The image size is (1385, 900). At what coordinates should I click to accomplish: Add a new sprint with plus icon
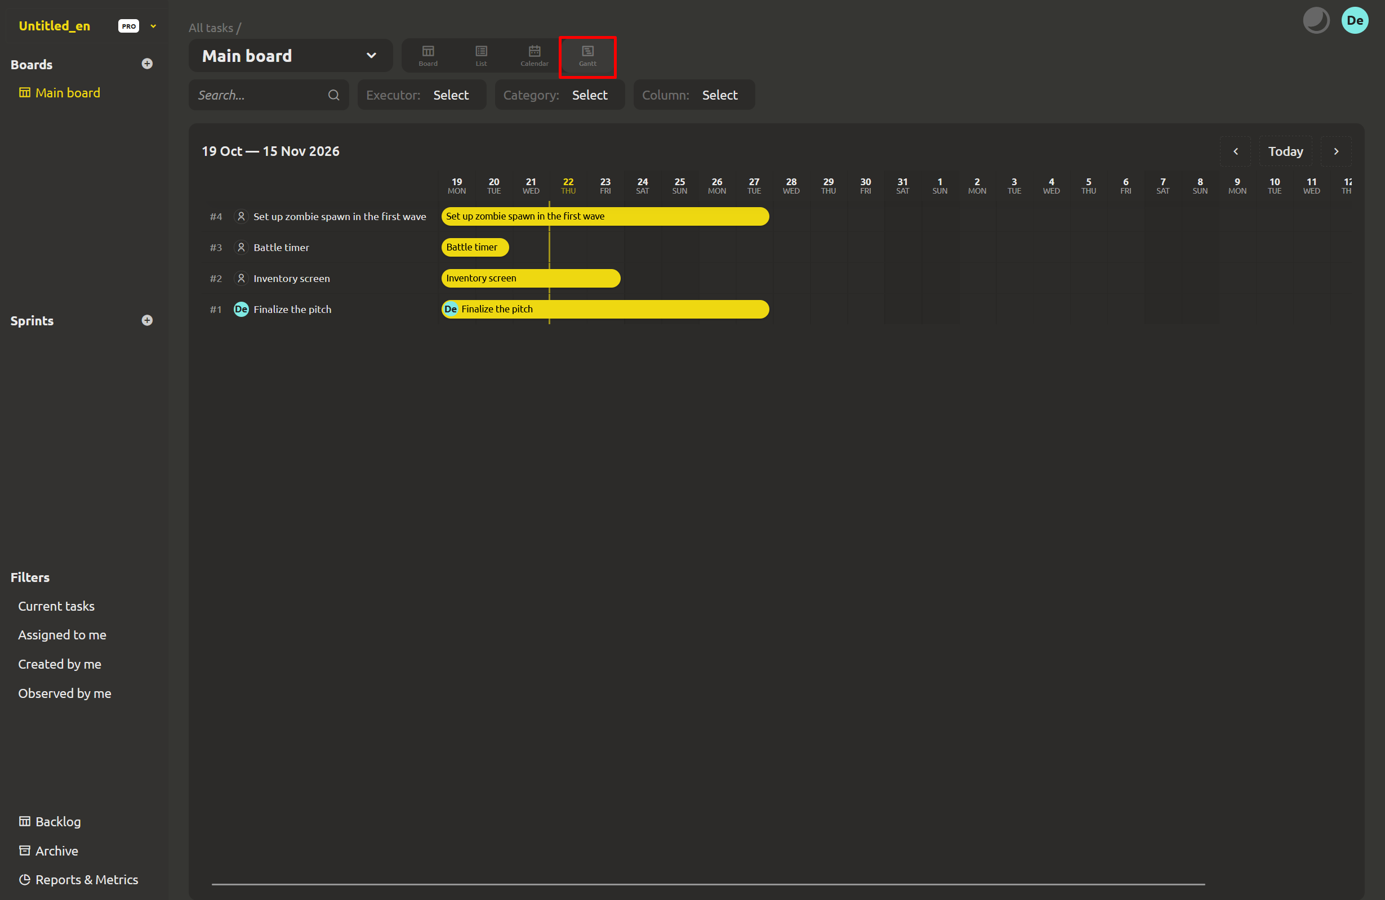(147, 320)
